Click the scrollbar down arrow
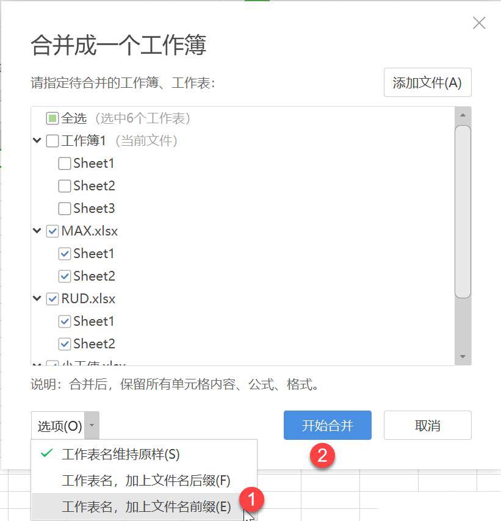This screenshot has height=521, width=501. click(x=463, y=356)
